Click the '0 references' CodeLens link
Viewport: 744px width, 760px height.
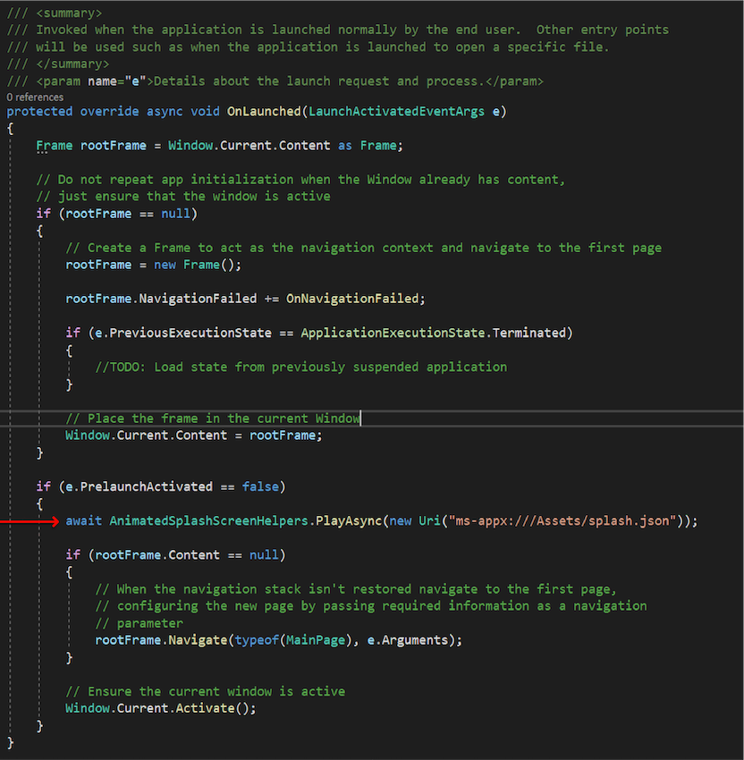(35, 97)
